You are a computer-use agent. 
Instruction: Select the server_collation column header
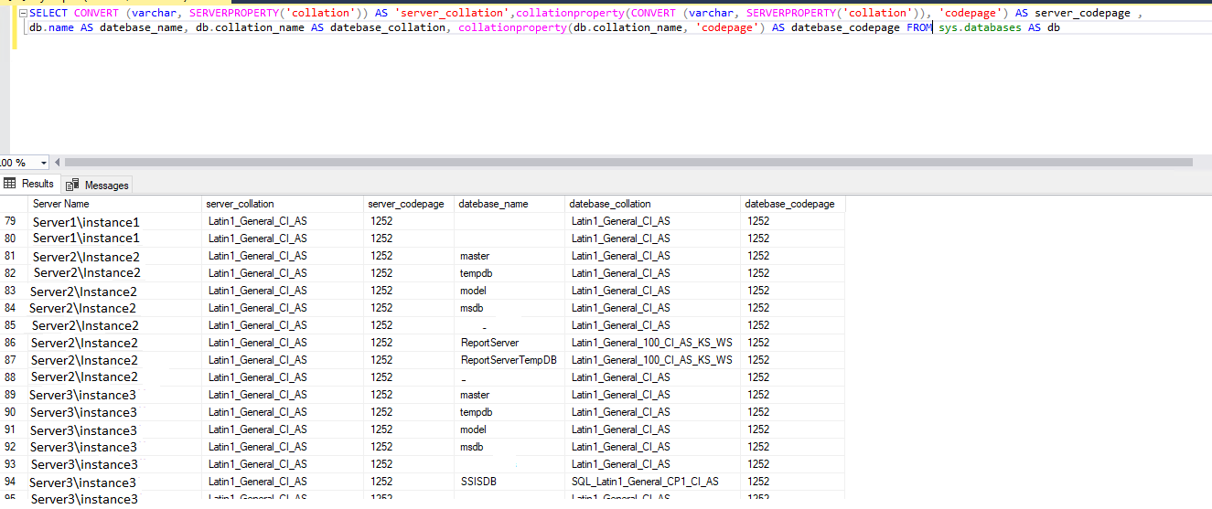point(284,204)
